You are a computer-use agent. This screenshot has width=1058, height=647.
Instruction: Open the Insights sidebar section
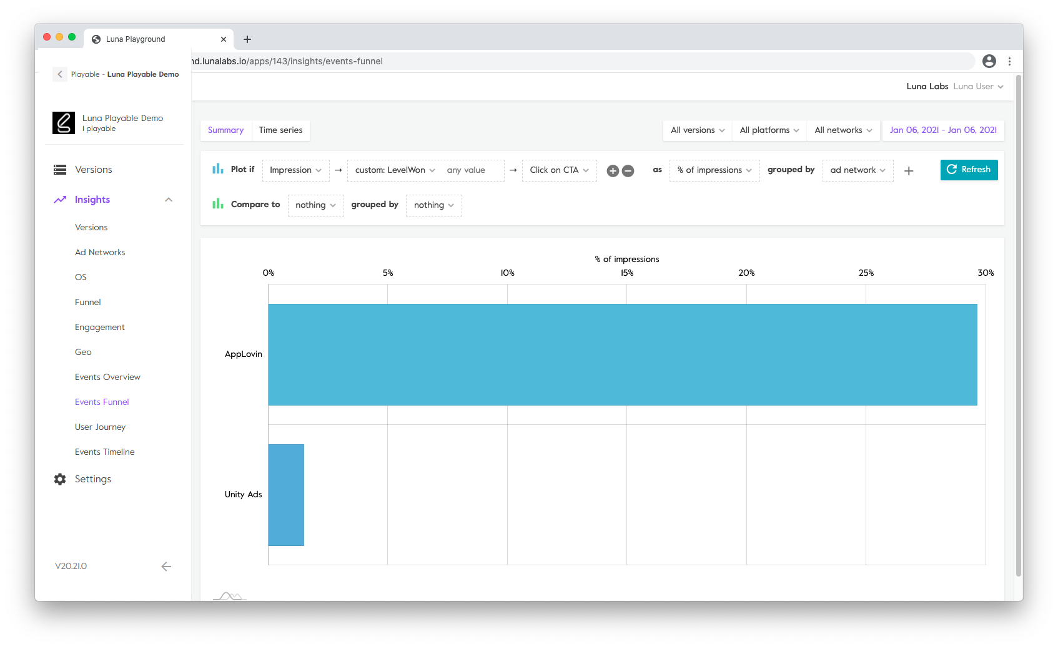[x=92, y=200]
